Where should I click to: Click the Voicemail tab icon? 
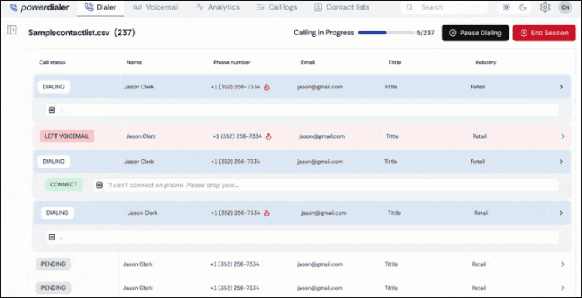tap(138, 7)
